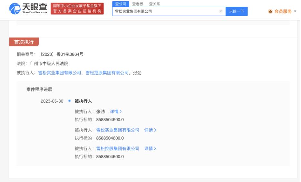Screen dimensions: 301x182
Task: Open 雪松实业集团有限公司 link under 案件程序进展
Action: 118,130
